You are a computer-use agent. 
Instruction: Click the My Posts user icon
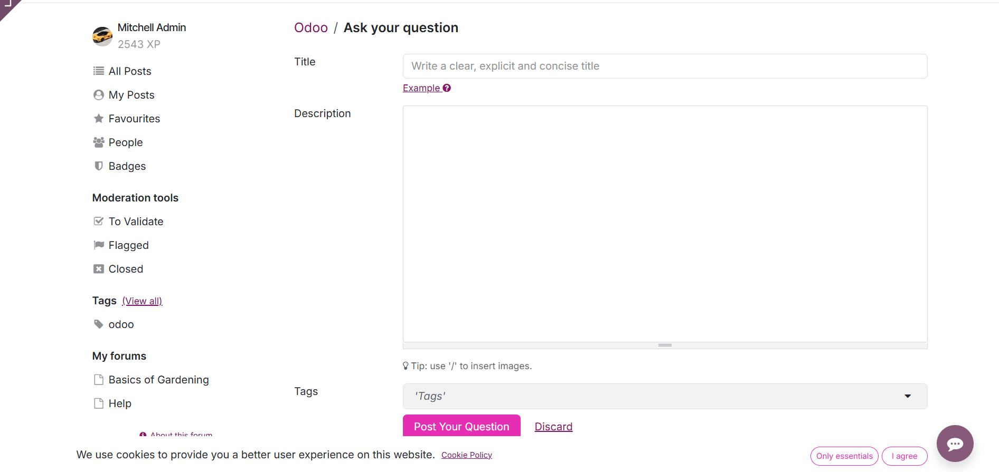coord(98,95)
